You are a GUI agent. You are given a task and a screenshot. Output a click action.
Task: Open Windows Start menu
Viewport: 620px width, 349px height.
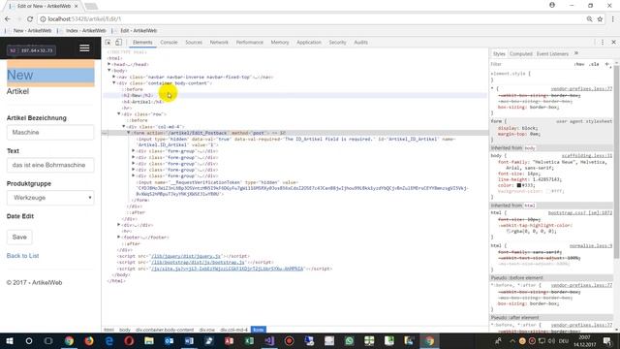(10, 340)
